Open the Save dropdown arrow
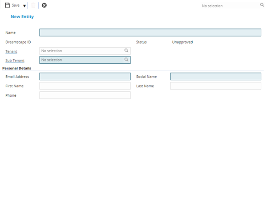Screen dimensions: 267x204 click(x=24, y=6)
